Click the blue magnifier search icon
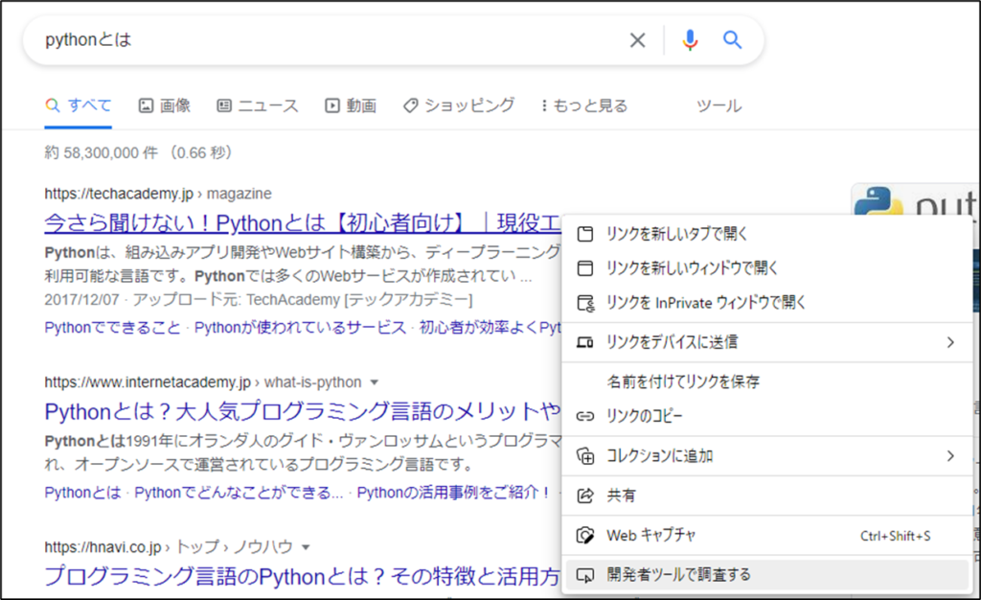981x600 pixels. click(733, 40)
